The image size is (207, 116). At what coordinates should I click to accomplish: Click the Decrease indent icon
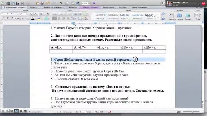[75, 14]
